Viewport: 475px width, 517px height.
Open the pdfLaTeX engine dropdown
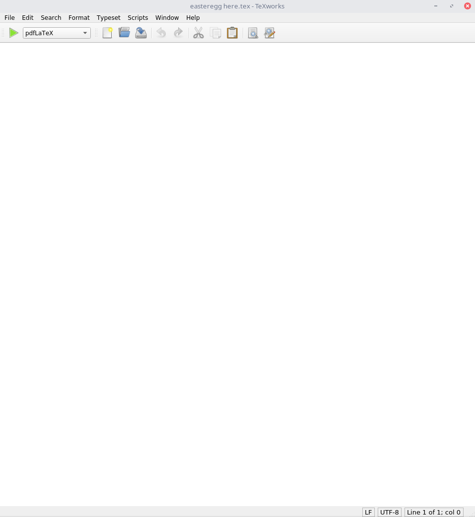[57, 33]
